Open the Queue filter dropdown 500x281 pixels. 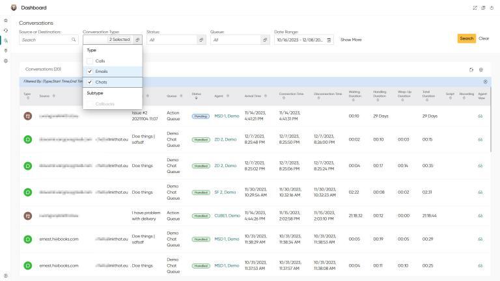pos(265,40)
